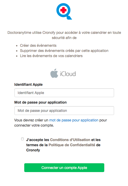This screenshot has height=186, width=128.
Task: Click the bold "Mot de passe pour application" label
Action: [41, 102]
